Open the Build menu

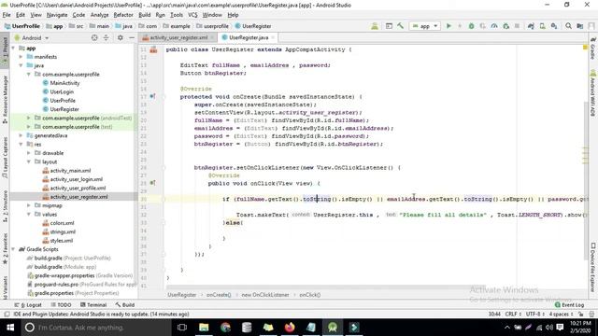tap(144, 15)
